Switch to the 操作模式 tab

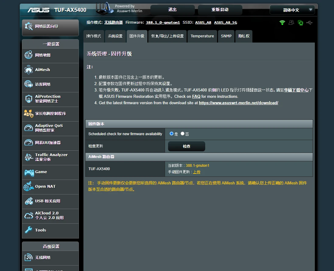click(x=94, y=36)
